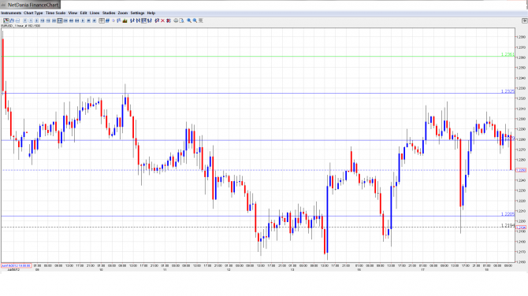
Task: Click the EUR/USD 1 hour chart info text
Action: (x=20, y=26)
